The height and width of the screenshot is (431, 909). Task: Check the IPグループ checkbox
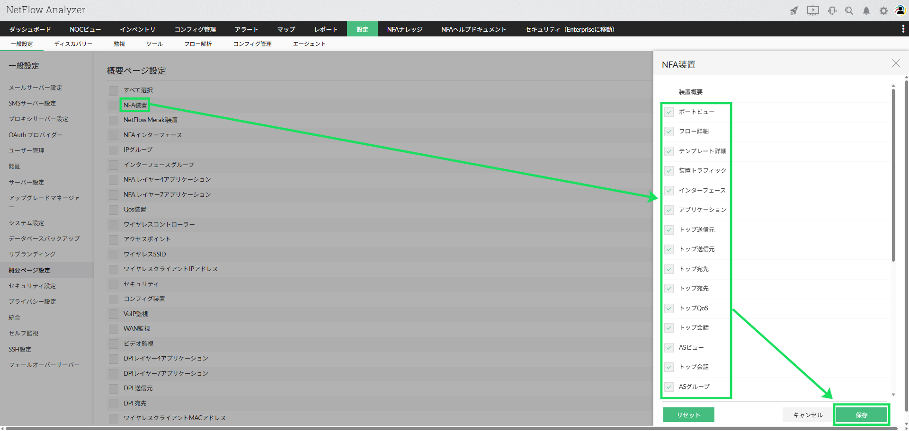point(114,150)
